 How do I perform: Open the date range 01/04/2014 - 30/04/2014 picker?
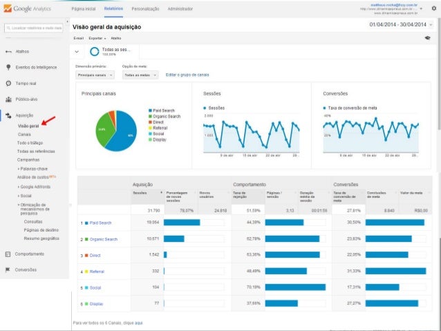tap(399, 25)
